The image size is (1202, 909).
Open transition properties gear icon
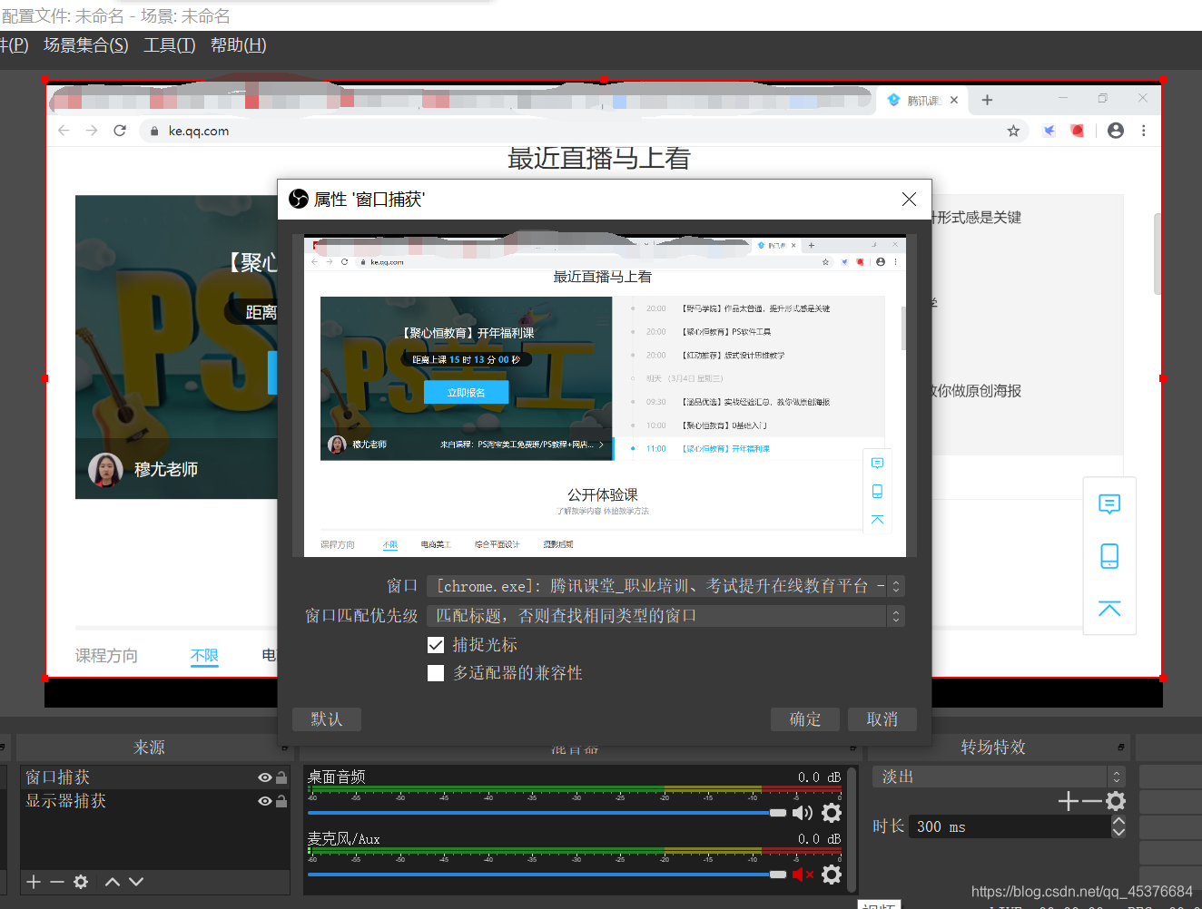[x=1116, y=801]
